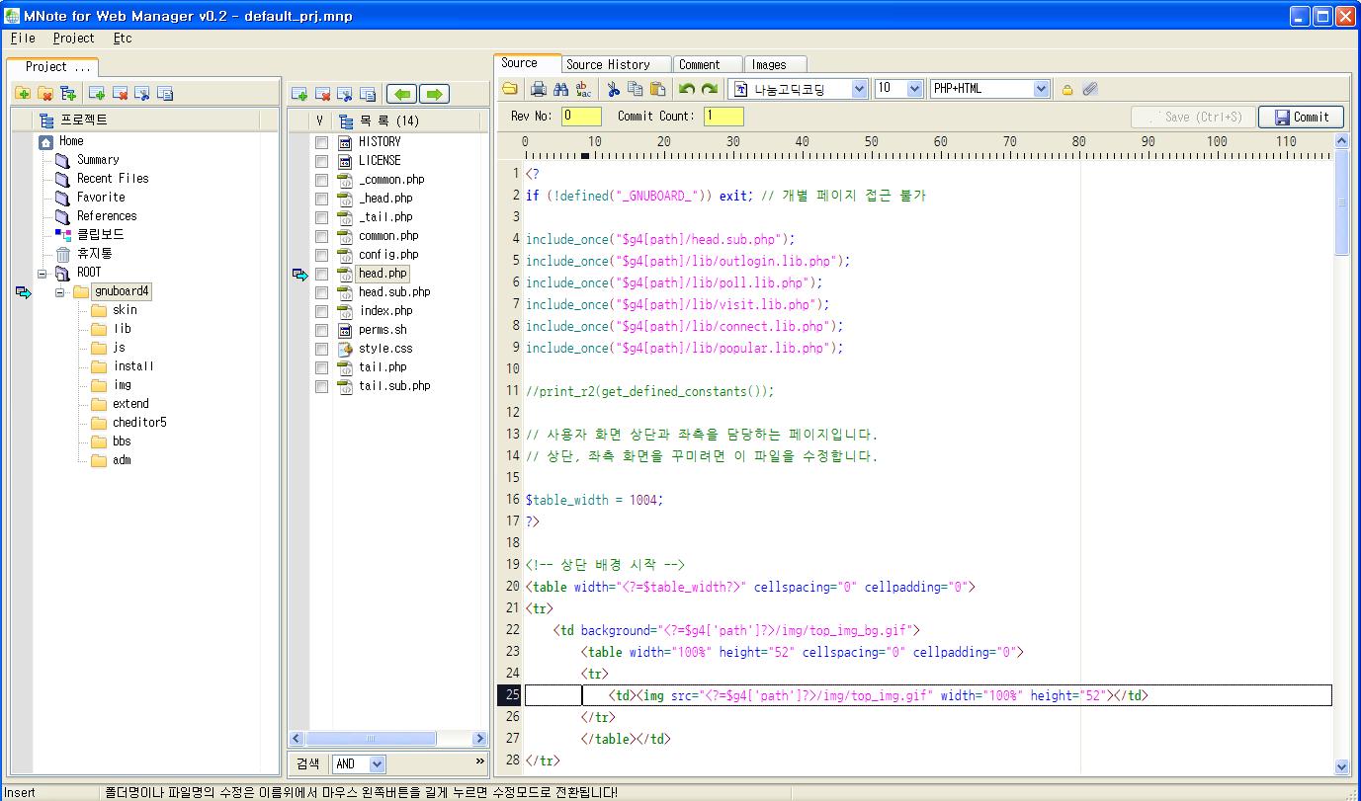This screenshot has height=801, width=1361.
Task: Click the lock icon in editor toolbar
Action: (1067, 90)
